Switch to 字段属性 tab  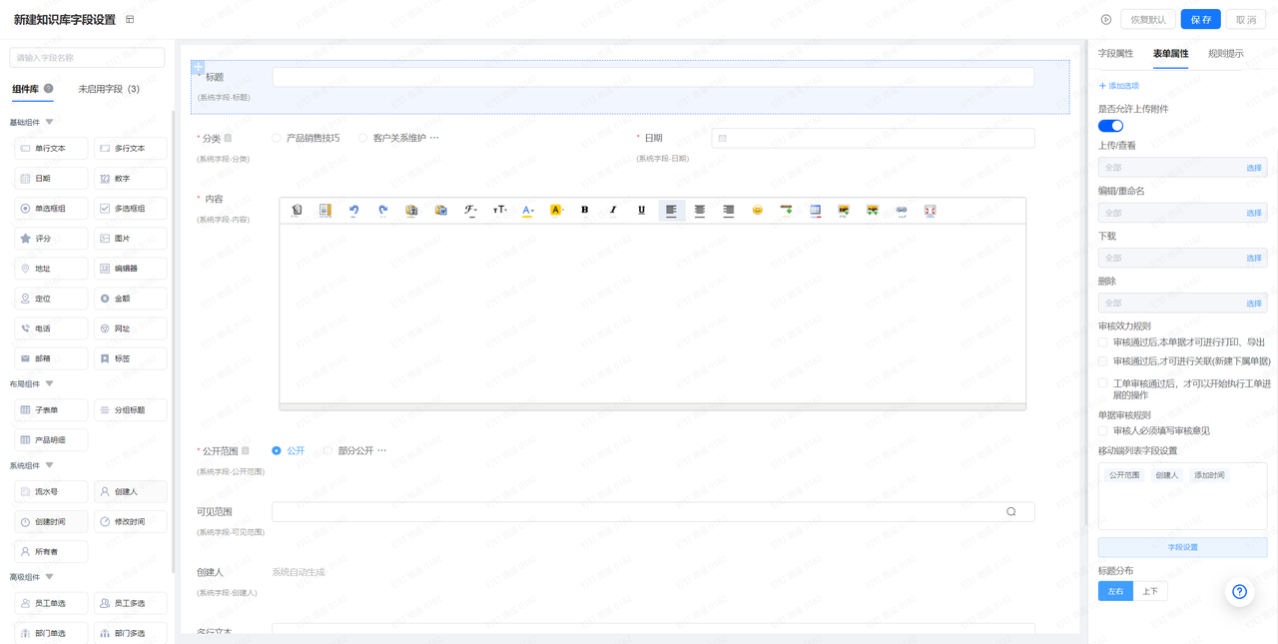click(x=1115, y=54)
